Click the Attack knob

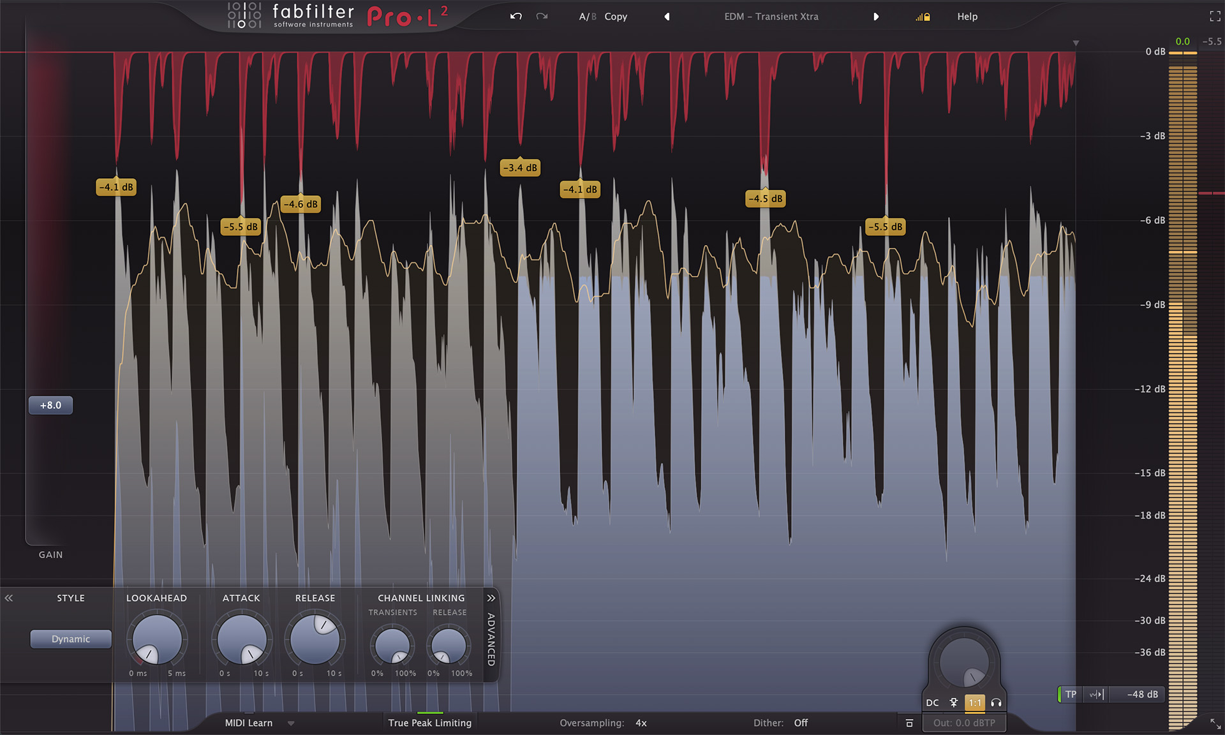click(241, 639)
